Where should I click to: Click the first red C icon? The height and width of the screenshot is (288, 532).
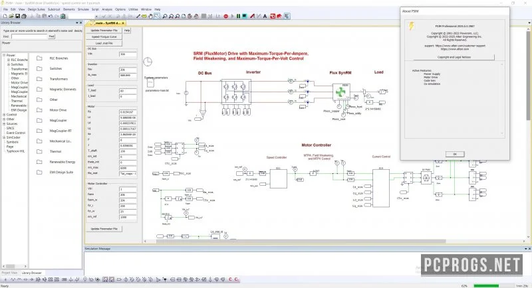pos(230,279)
